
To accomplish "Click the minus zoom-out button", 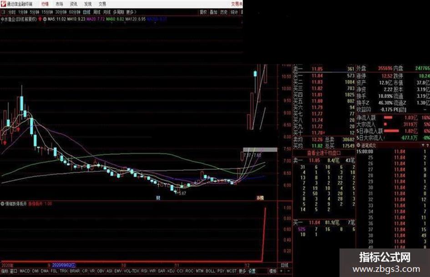I will coord(288,271).
